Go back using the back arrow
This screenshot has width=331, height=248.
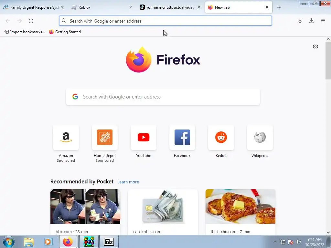[8, 21]
